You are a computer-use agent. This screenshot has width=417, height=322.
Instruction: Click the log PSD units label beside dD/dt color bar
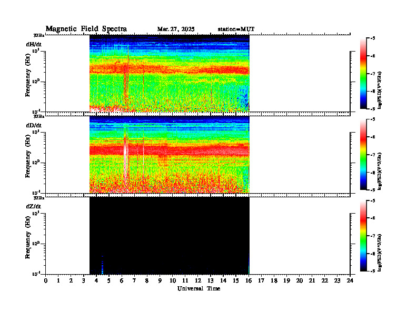tap(380, 171)
